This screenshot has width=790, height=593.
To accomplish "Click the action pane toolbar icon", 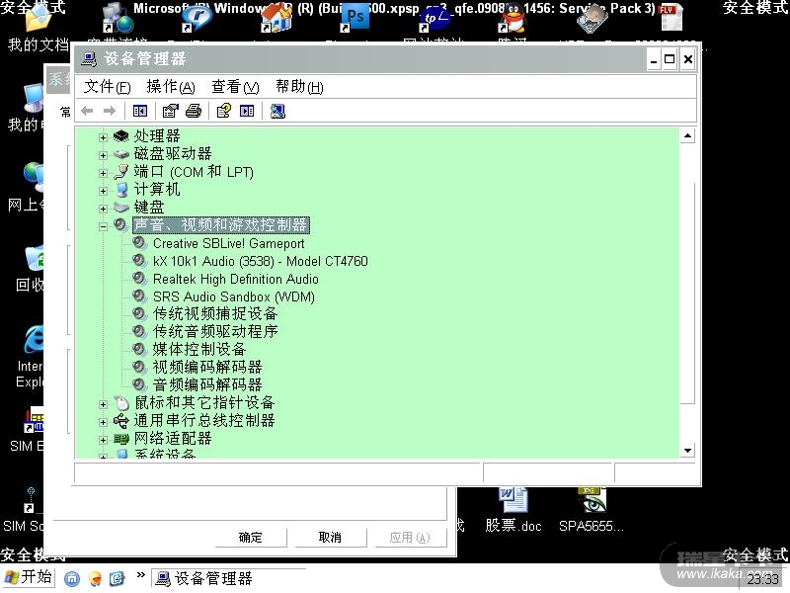I will click(247, 111).
